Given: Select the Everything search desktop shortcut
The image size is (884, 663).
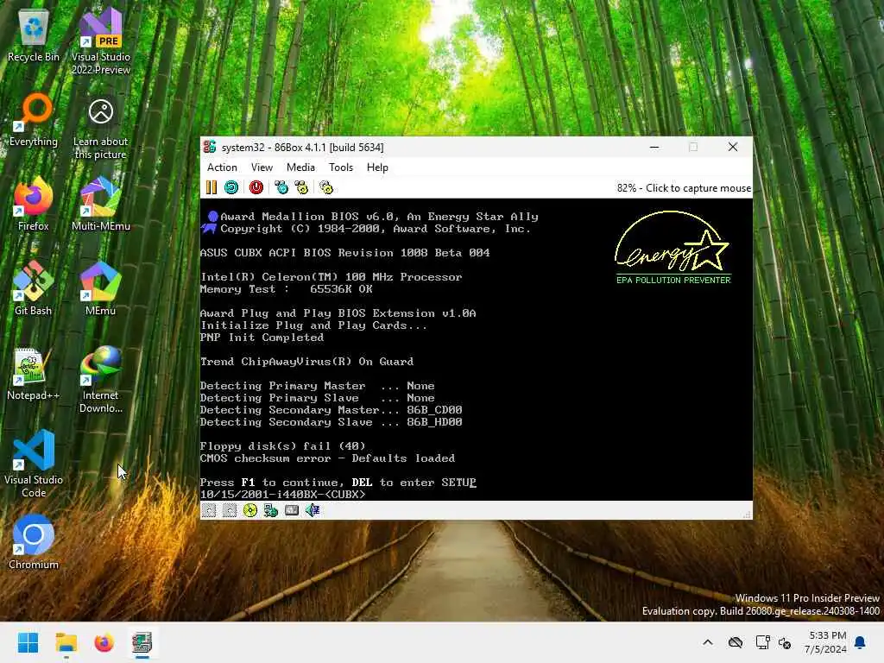Looking at the screenshot, I should point(34,120).
